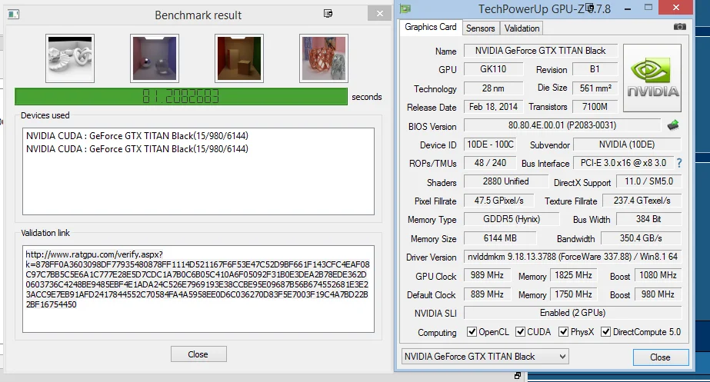Viewport: 710px width, 382px height.
Task: Click the Revision value B1
Action: point(595,69)
